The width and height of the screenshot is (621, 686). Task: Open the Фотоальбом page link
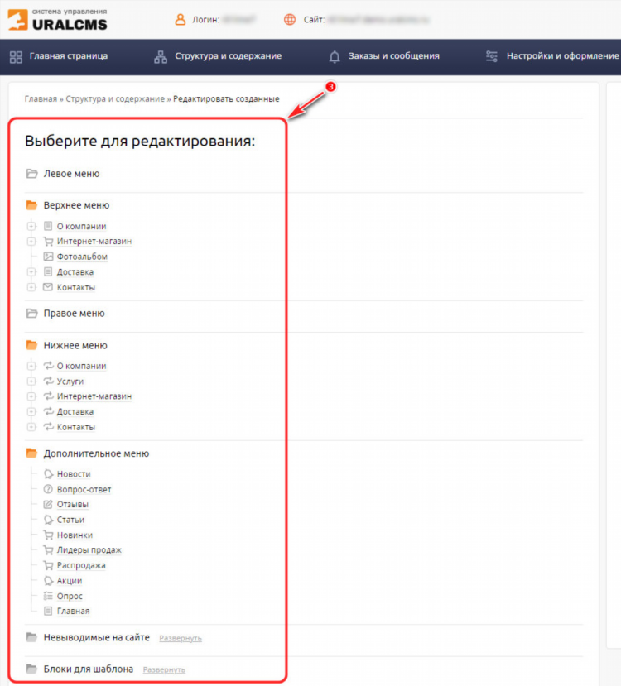click(82, 257)
